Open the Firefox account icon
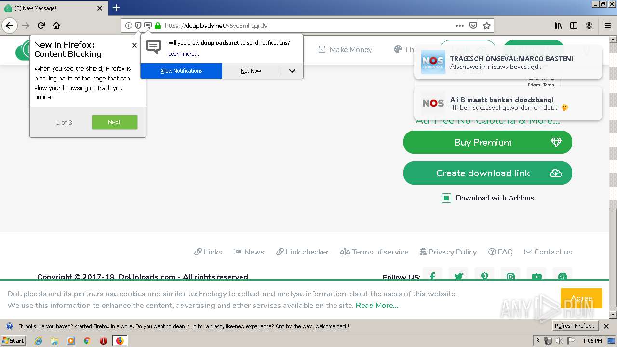Viewport: 617px width, 347px height. pos(589,26)
